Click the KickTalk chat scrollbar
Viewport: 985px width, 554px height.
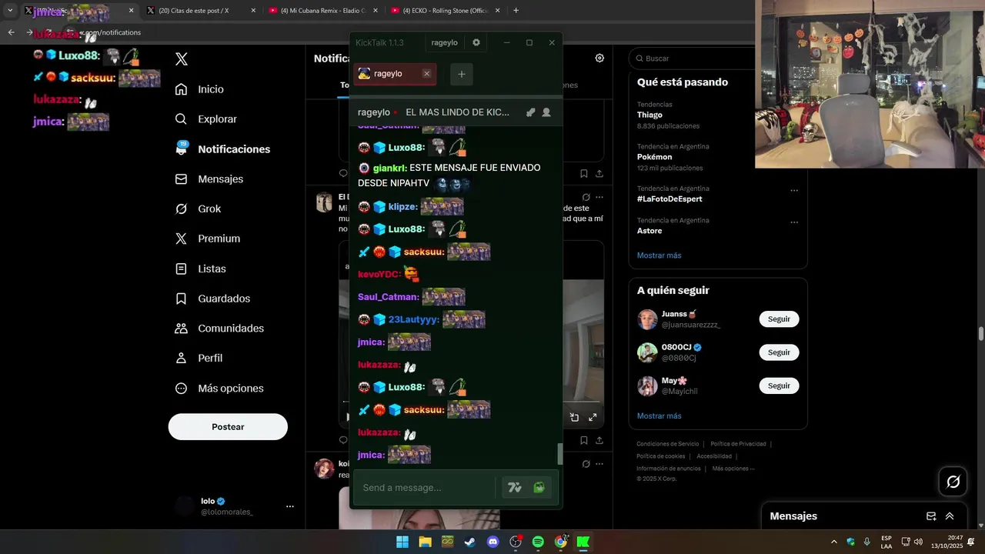pos(559,454)
